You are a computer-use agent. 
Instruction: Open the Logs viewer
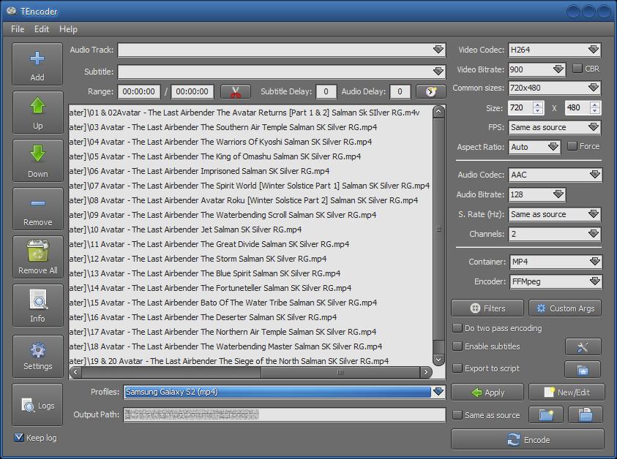[x=37, y=405]
